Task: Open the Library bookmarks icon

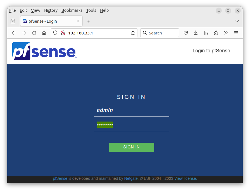Action: pos(206,33)
